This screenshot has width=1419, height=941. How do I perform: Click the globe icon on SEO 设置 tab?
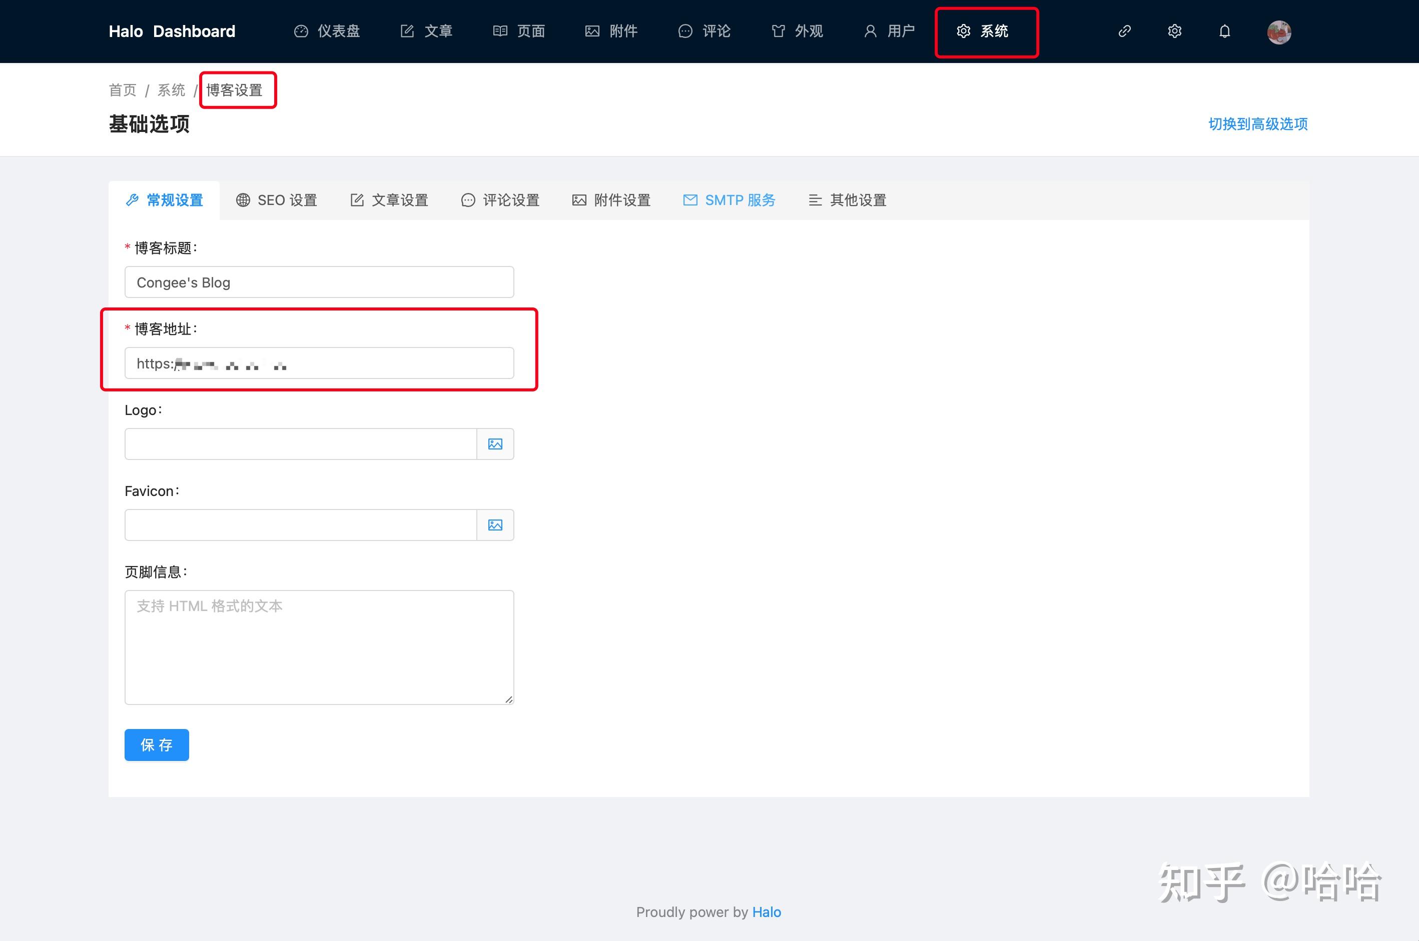(x=243, y=200)
